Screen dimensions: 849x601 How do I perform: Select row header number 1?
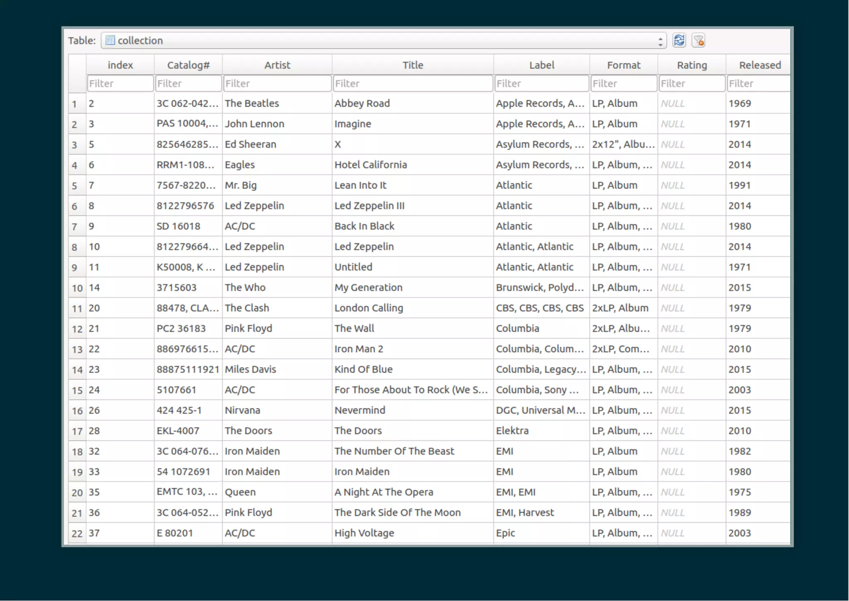point(77,103)
